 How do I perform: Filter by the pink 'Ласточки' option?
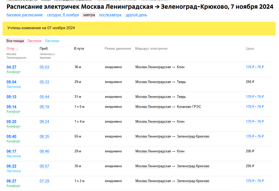point(34,41)
